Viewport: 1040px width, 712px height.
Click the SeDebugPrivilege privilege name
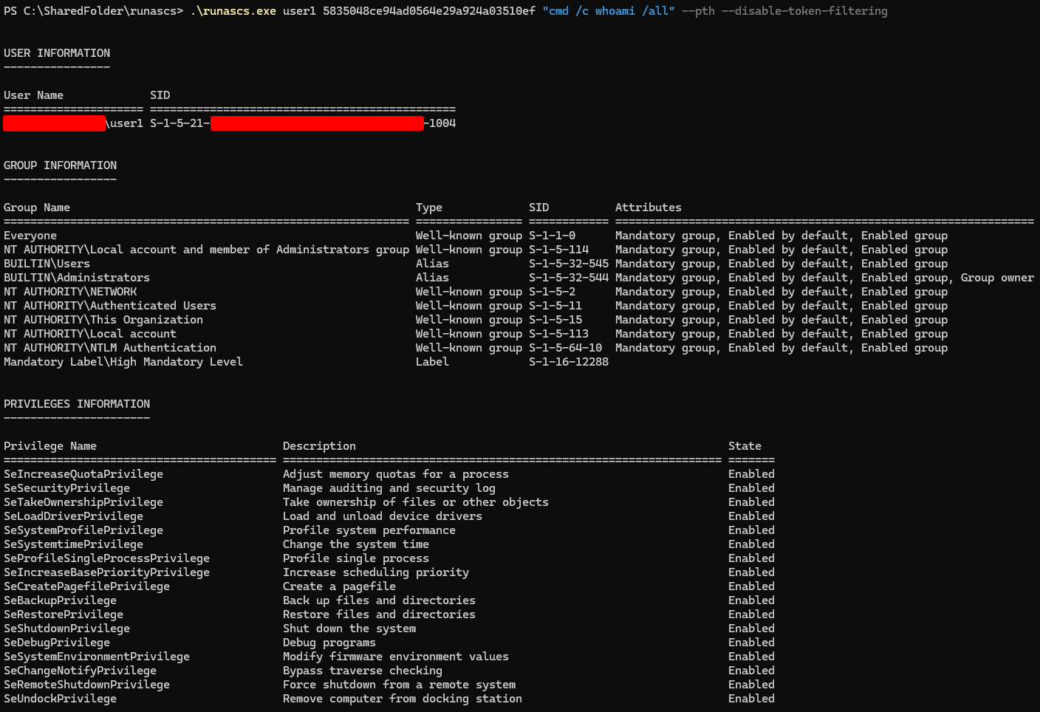click(x=57, y=643)
